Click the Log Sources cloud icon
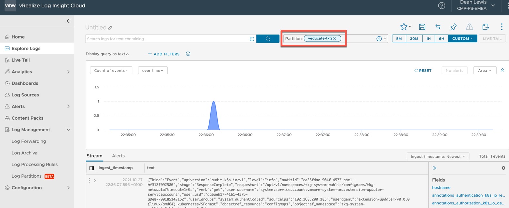Viewport: 509px width, 208px height. tap(7, 95)
